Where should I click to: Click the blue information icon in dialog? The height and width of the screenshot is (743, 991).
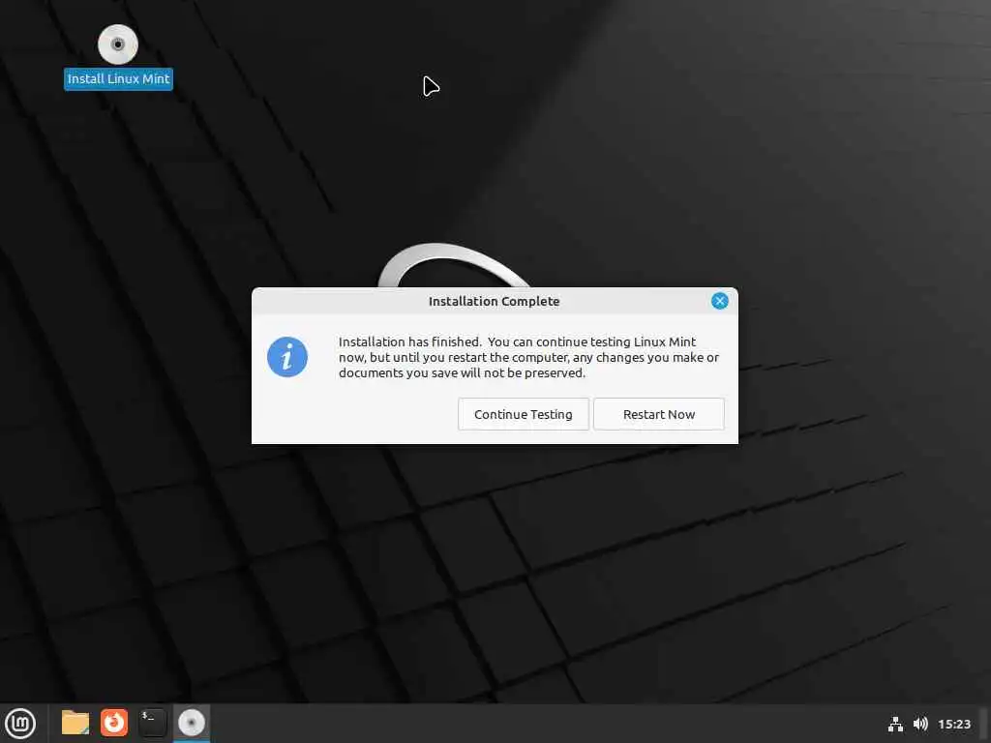coord(286,357)
